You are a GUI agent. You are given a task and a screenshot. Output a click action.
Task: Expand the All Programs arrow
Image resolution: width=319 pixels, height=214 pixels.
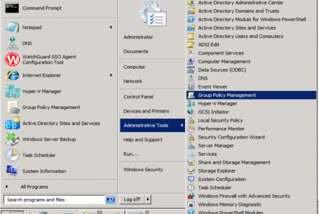pos(6,187)
